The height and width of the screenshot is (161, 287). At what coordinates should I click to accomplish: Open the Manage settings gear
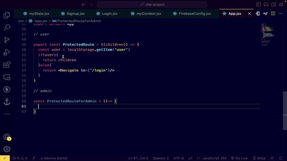(x=7, y=149)
